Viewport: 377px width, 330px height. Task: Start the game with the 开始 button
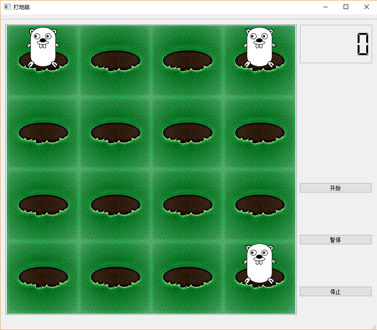(x=336, y=188)
